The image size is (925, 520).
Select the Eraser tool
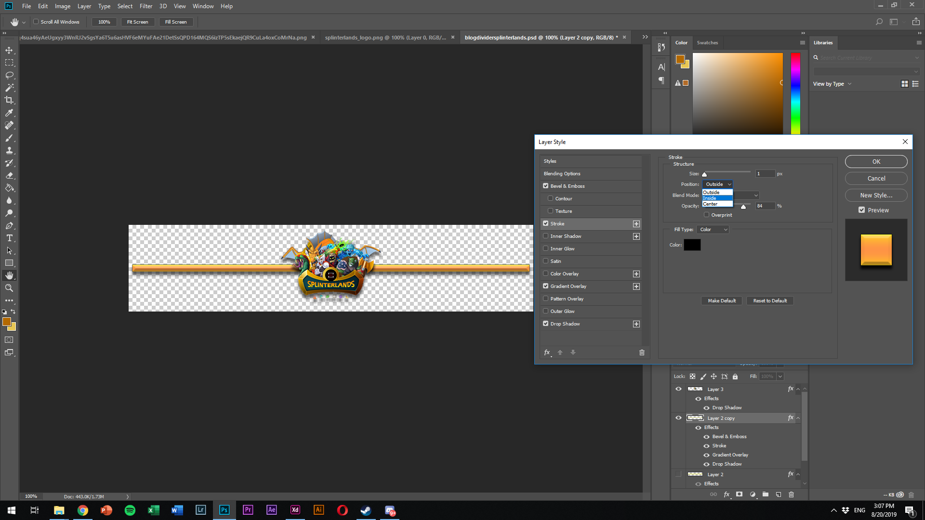click(x=9, y=176)
